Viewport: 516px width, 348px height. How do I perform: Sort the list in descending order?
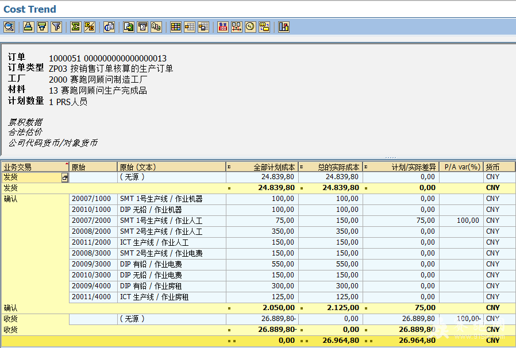click(x=43, y=26)
